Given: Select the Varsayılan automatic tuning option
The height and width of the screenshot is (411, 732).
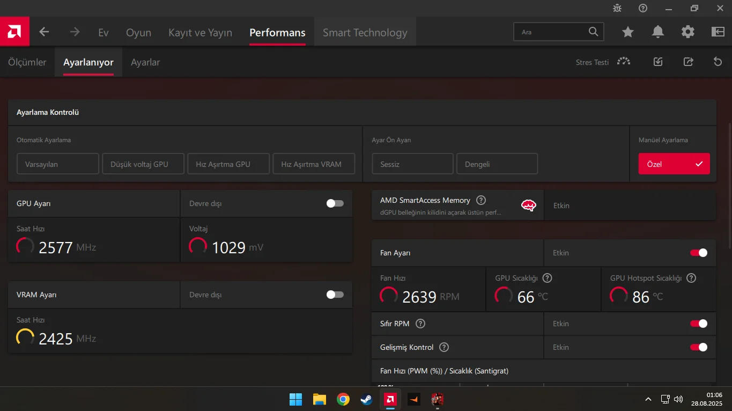Looking at the screenshot, I should click(58, 164).
